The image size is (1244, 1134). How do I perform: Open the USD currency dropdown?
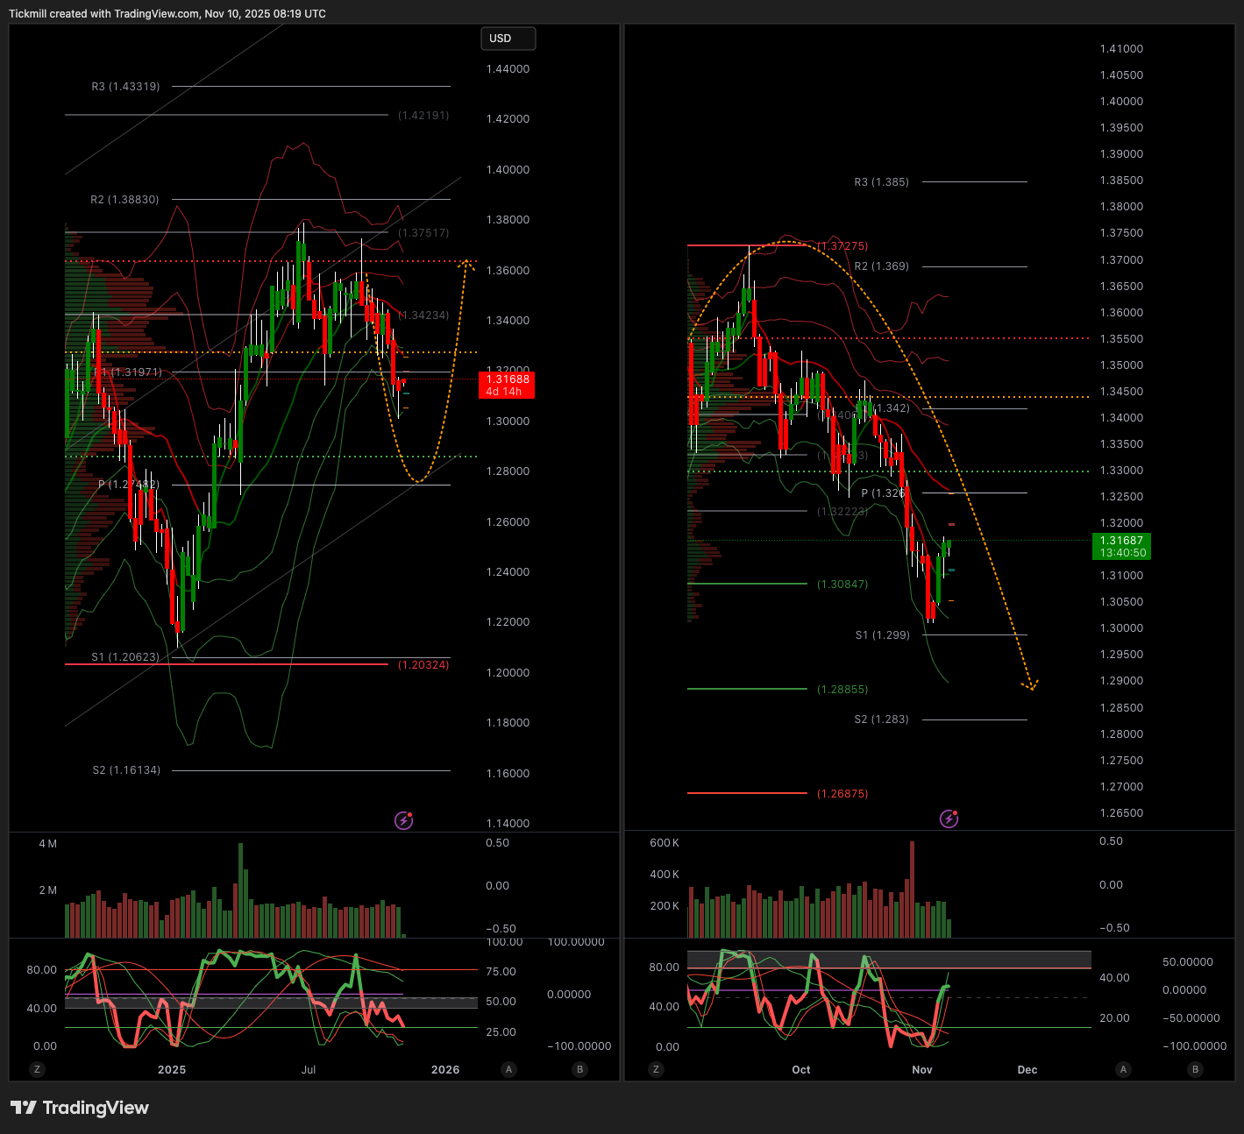508,39
